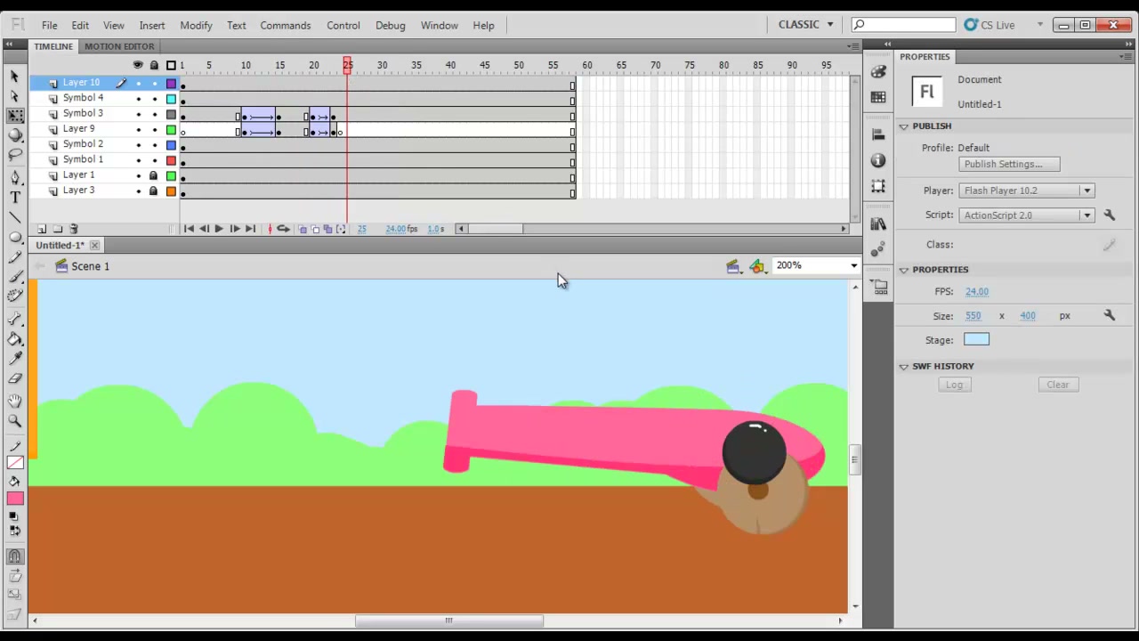Image resolution: width=1139 pixels, height=641 pixels.
Task: Open the Flash Player version dropdown
Action: point(1026,191)
